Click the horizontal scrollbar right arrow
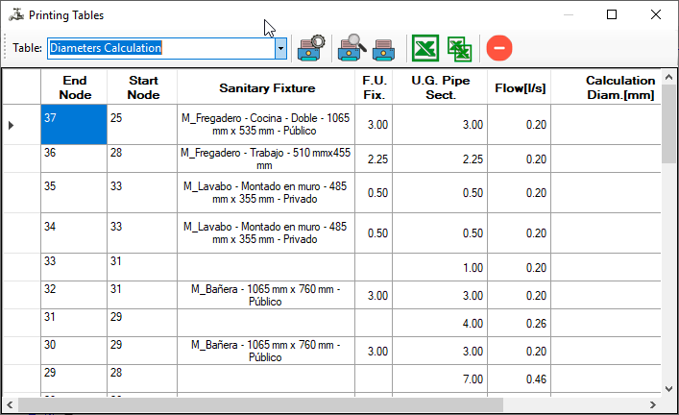Viewport: 679px width, 415px height. click(x=653, y=405)
